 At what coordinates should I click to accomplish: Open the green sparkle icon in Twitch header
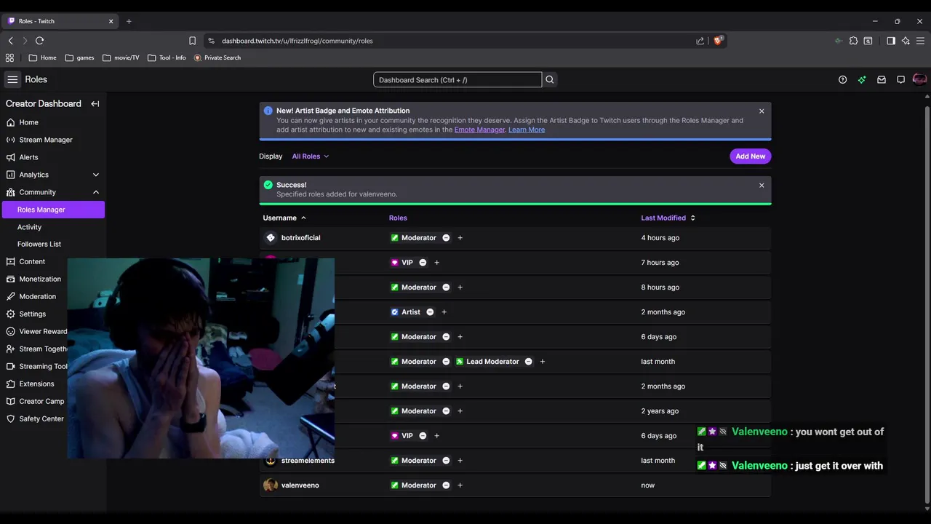(x=862, y=80)
